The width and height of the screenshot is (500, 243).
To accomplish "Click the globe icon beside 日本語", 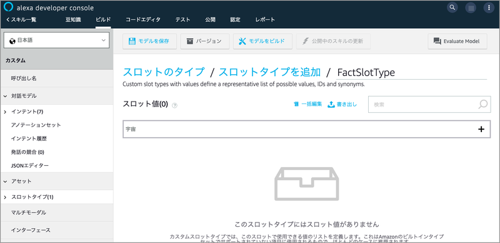I will (x=12, y=40).
